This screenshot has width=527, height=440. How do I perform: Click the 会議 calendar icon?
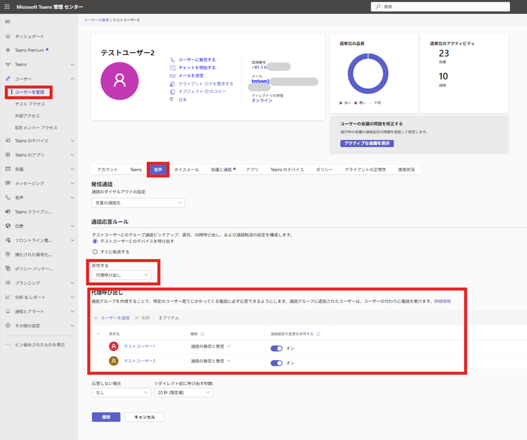7,169
